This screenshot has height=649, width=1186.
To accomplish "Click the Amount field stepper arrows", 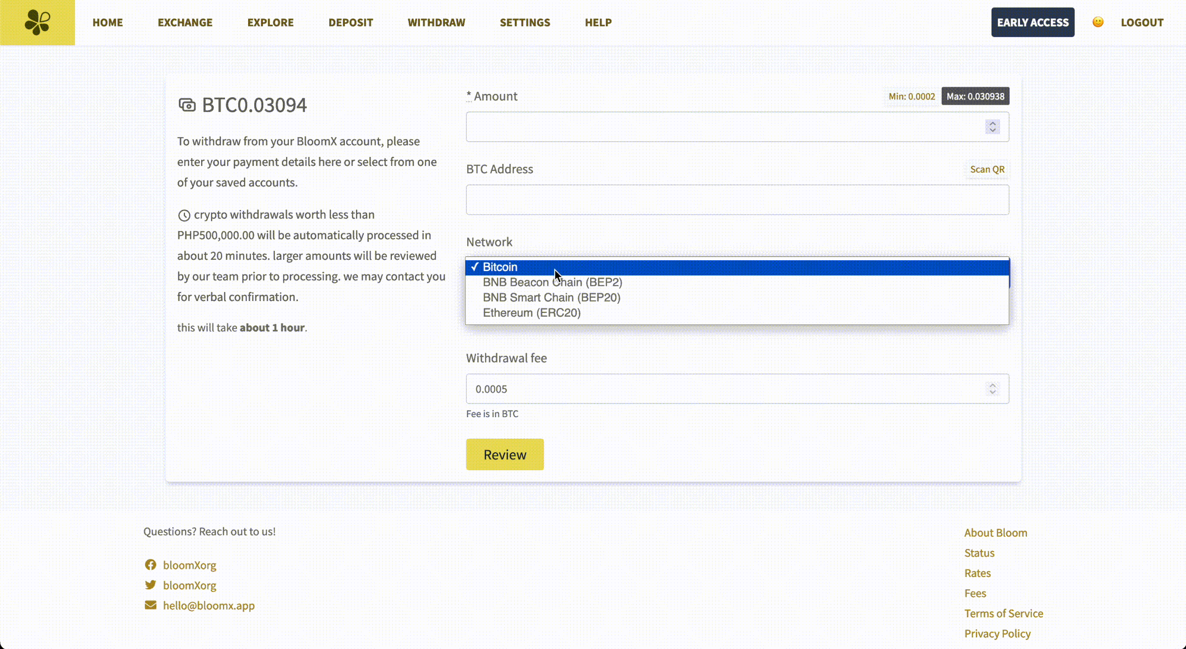I will [x=992, y=127].
